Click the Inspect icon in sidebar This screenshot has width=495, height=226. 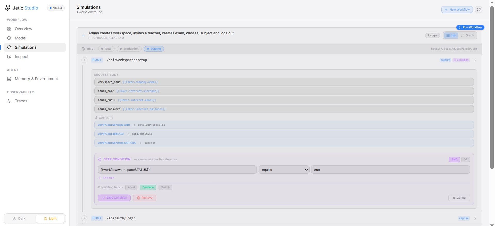pos(9,57)
